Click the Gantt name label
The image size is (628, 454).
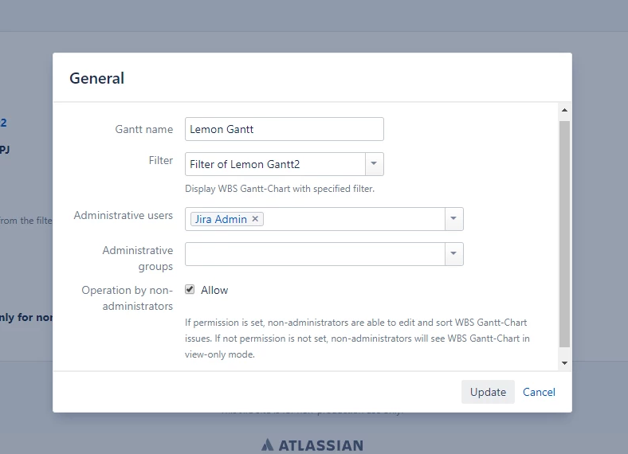point(144,129)
